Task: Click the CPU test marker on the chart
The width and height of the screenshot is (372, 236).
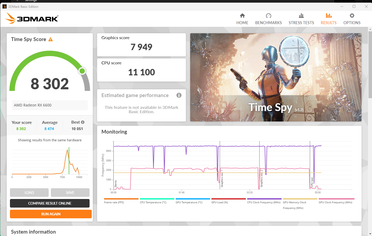Action: tap(312, 182)
